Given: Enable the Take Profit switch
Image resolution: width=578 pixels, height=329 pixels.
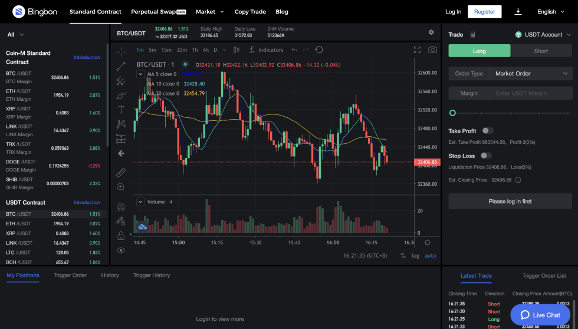Looking at the screenshot, I should click(487, 131).
